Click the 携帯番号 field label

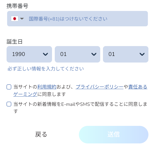pyautogui.click(x=17, y=6)
